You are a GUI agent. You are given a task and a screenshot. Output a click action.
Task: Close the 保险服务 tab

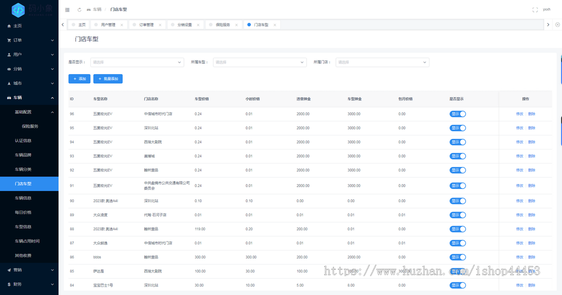pos(237,25)
